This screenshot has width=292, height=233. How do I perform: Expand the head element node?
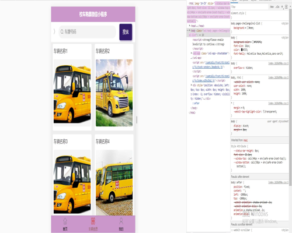pos(190,26)
